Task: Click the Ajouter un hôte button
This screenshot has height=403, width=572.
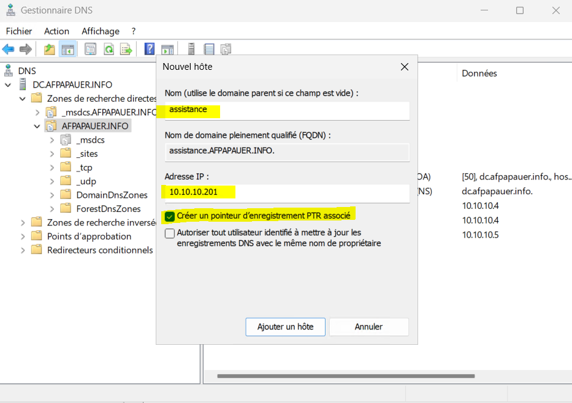Action: (285, 326)
